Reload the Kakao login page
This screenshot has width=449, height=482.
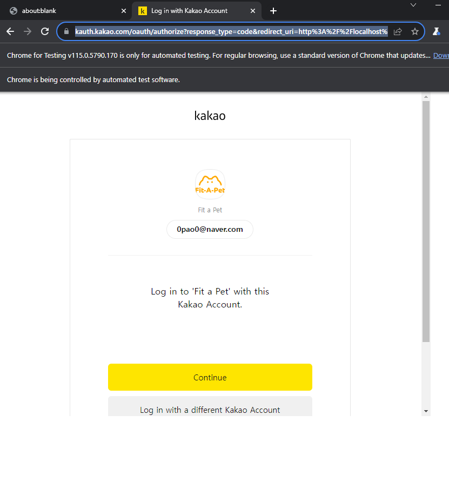coord(45,31)
